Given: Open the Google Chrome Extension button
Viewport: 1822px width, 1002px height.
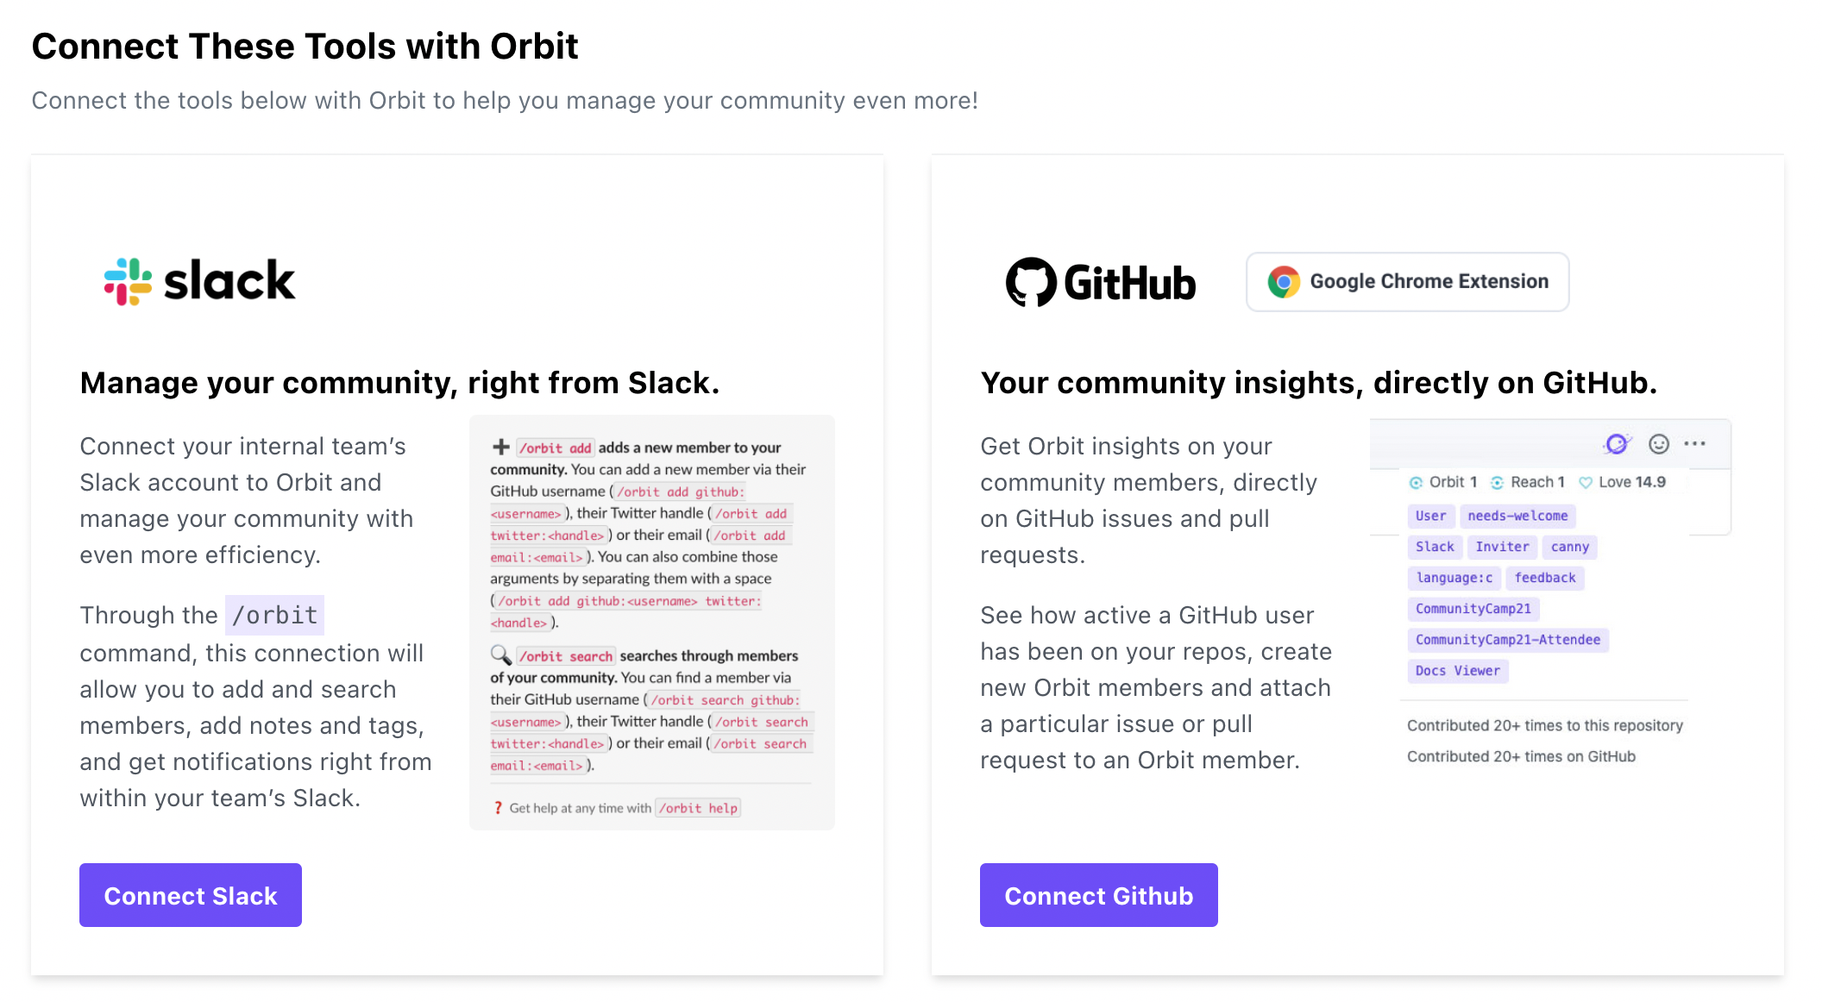Looking at the screenshot, I should click(x=1407, y=282).
